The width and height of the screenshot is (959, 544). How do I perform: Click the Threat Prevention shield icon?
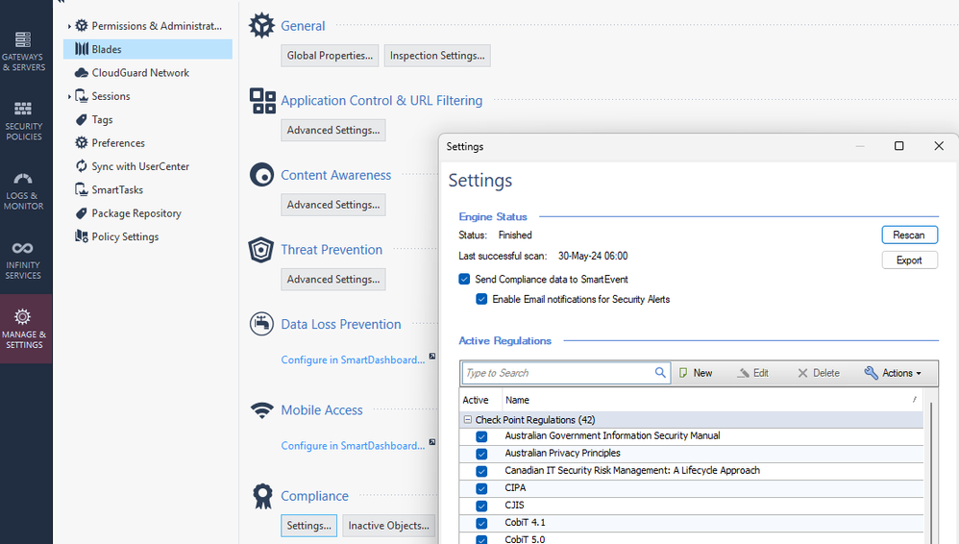point(261,250)
